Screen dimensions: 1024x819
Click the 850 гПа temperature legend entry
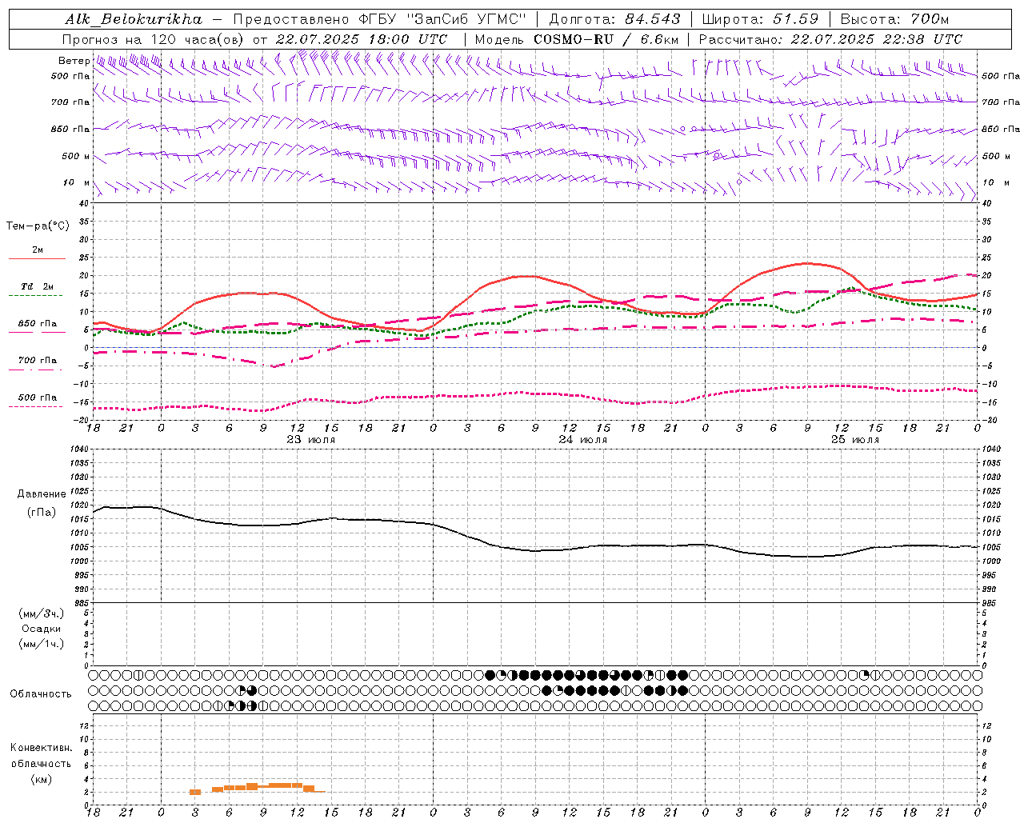point(38,324)
